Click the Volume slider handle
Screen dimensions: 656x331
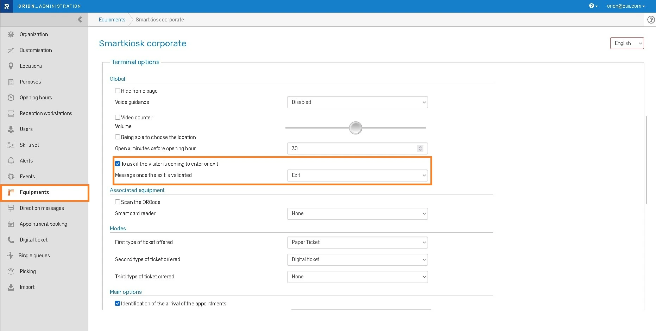355,128
